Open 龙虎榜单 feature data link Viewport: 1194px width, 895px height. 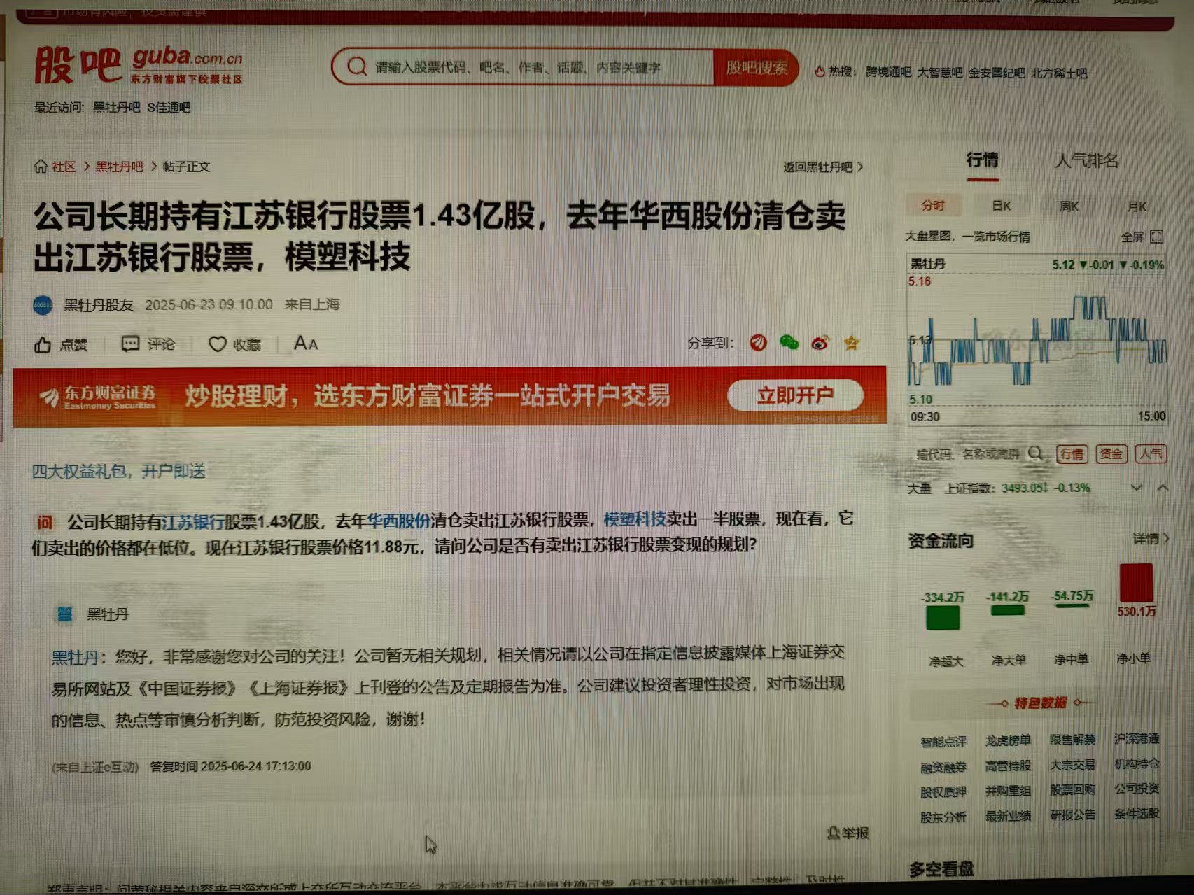coord(1008,740)
